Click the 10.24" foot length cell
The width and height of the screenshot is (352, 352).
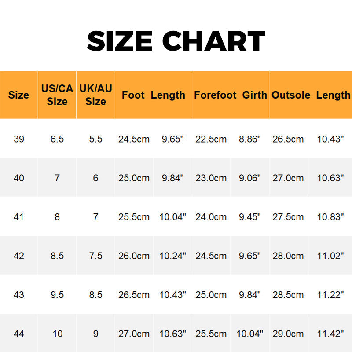pos(172,256)
